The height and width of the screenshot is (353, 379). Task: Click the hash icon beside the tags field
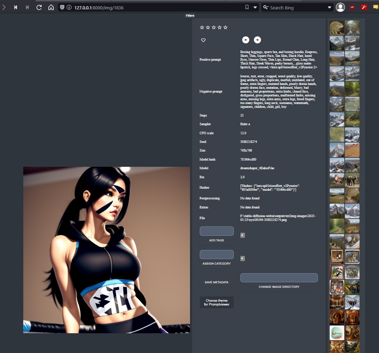242,235
